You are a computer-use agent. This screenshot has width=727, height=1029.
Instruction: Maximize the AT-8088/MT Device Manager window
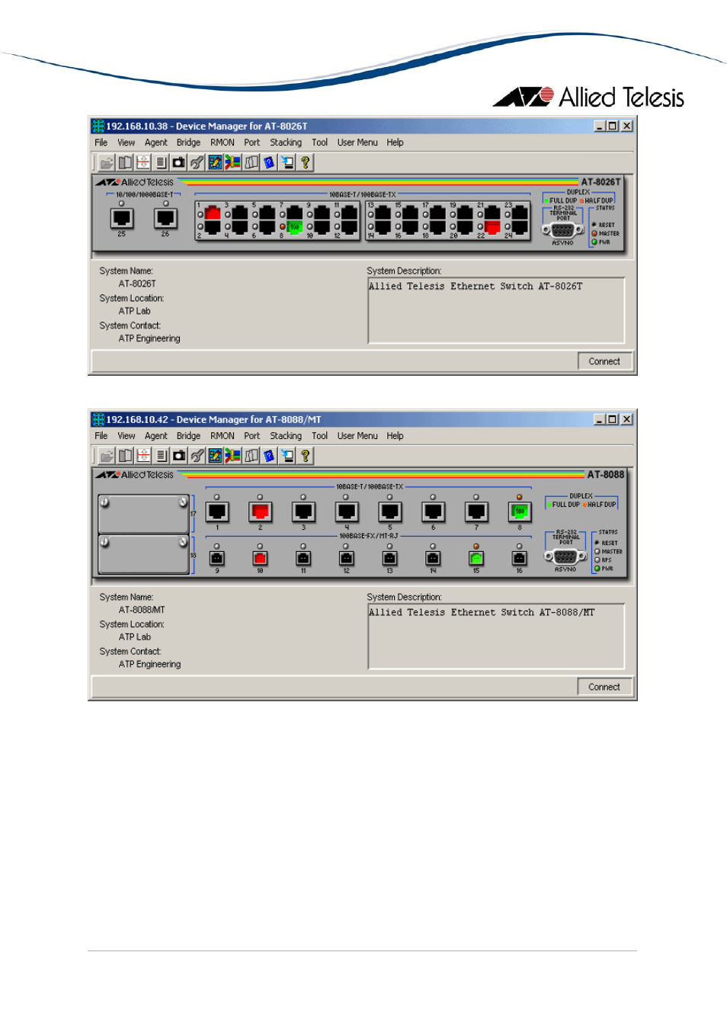pos(613,419)
